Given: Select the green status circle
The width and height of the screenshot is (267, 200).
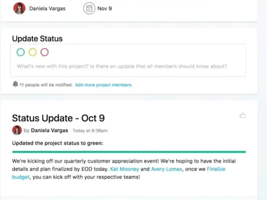Looking at the screenshot, I should click(x=21, y=52).
